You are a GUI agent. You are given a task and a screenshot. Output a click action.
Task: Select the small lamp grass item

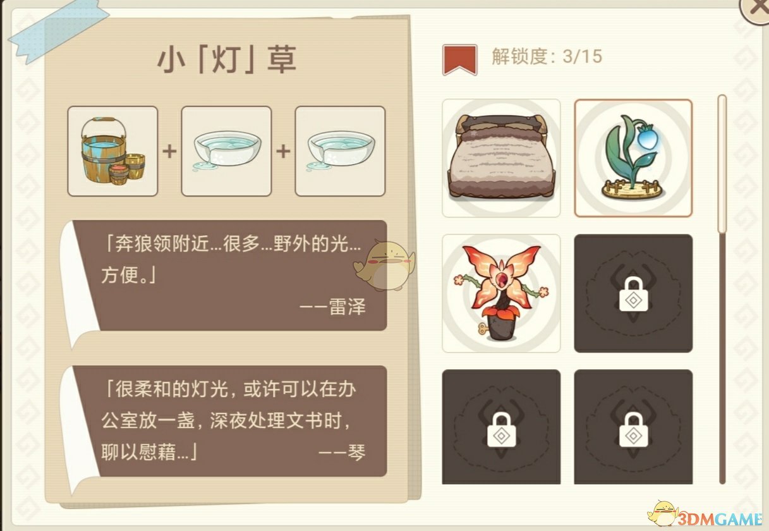pyautogui.click(x=633, y=158)
